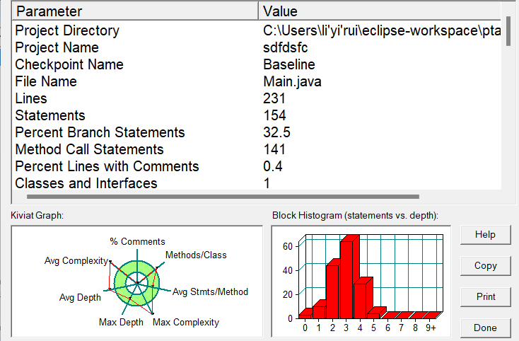This screenshot has width=519, height=341.
Task: Click the 'Max Complexity' axis label
Action: (x=186, y=322)
